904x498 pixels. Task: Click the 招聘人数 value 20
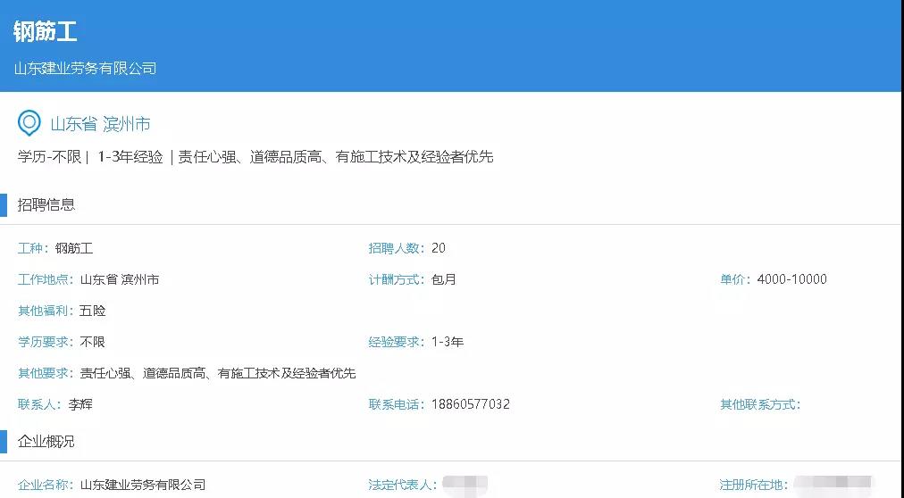tap(438, 248)
